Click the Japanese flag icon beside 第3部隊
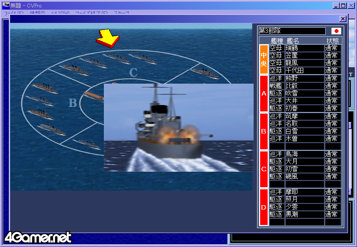The height and width of the screenshot is (247, 357). (336, 31)
